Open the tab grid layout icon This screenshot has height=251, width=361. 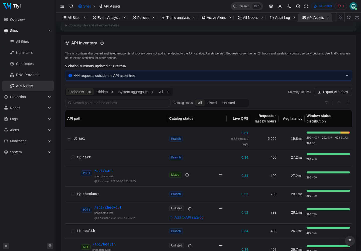coord(340,17)
